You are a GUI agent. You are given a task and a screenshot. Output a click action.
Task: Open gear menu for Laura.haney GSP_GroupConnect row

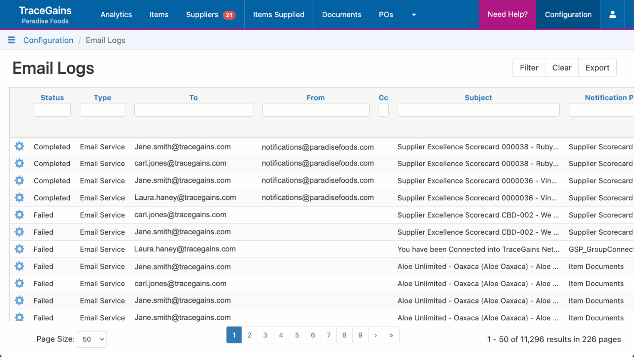tap(19, 249)
